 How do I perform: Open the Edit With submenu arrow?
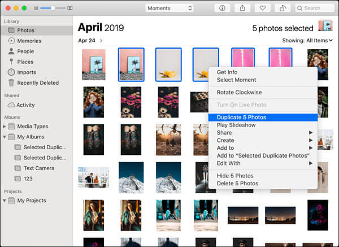point(311,163)
